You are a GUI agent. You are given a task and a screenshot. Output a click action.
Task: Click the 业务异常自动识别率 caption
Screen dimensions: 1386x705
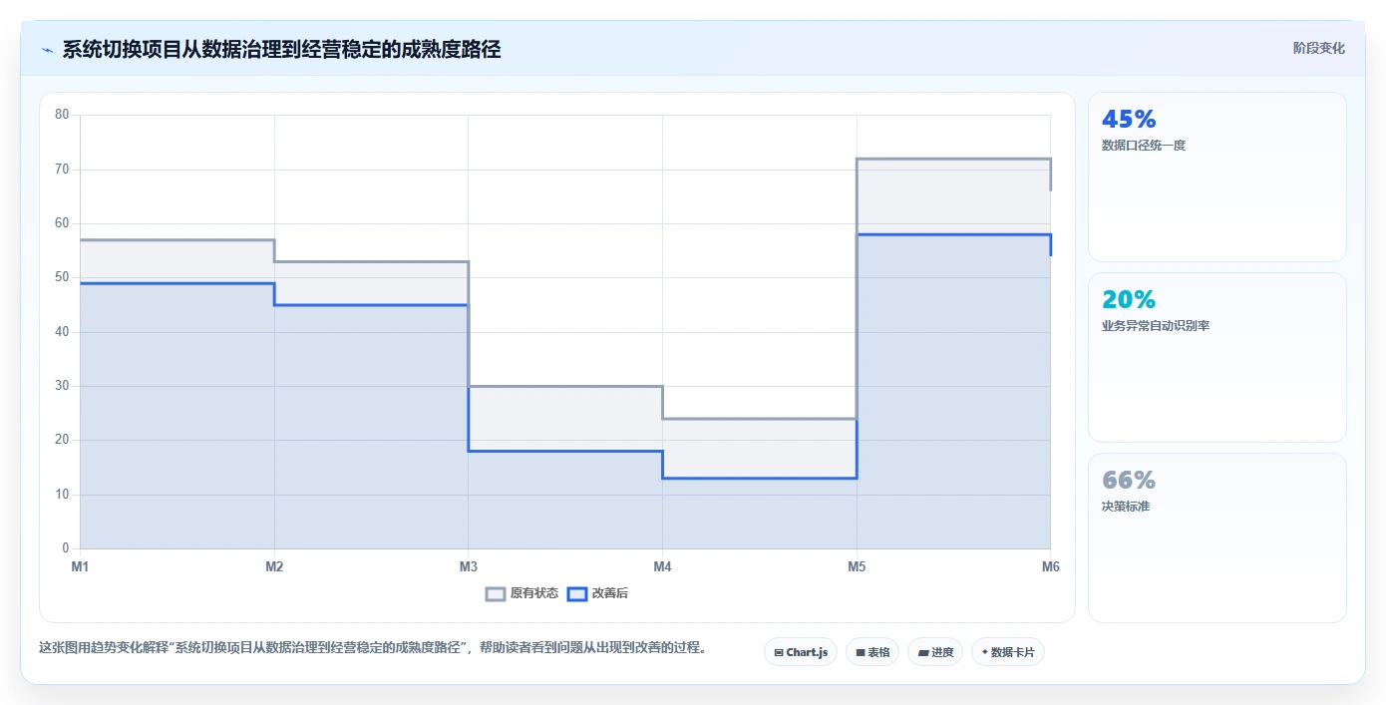pos(1156,326)
